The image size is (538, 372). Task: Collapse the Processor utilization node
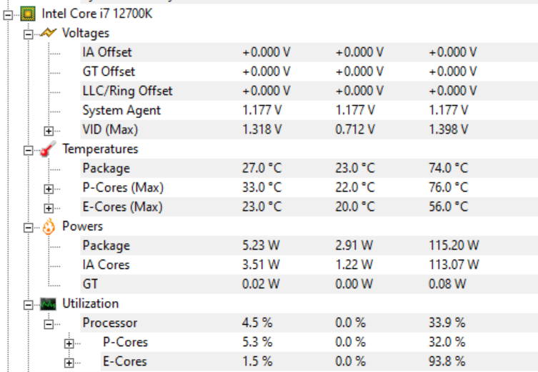[x=49, y=324]
